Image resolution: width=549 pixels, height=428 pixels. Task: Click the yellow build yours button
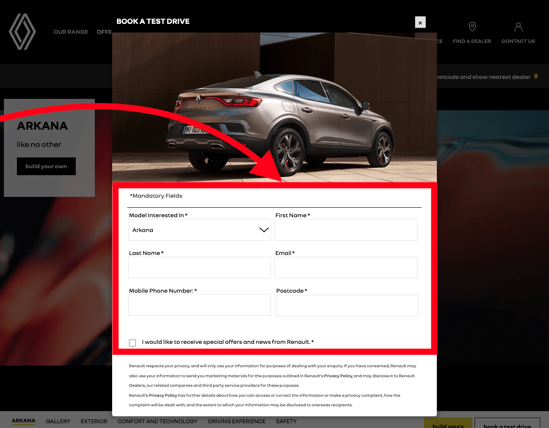(448, 423)
